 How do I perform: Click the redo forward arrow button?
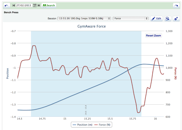click(x=176, y=5)
